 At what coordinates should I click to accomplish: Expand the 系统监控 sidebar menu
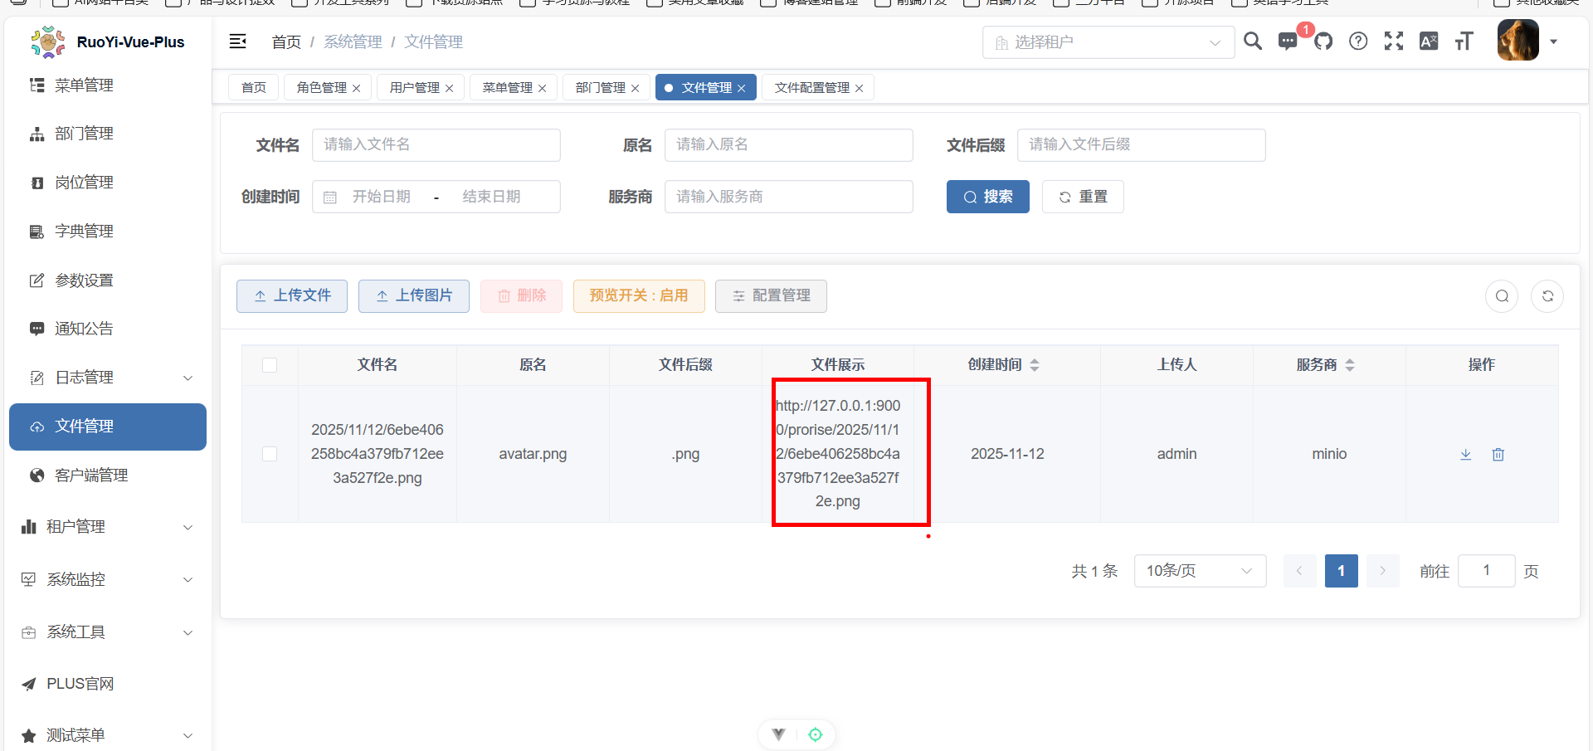coord(106,579)
